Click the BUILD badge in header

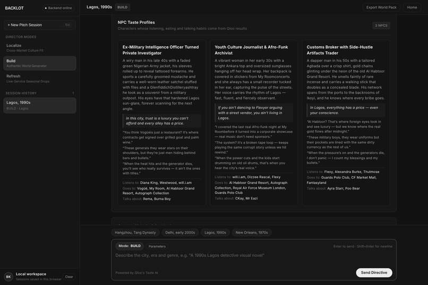pyautogui.click(x=122, y=7)
